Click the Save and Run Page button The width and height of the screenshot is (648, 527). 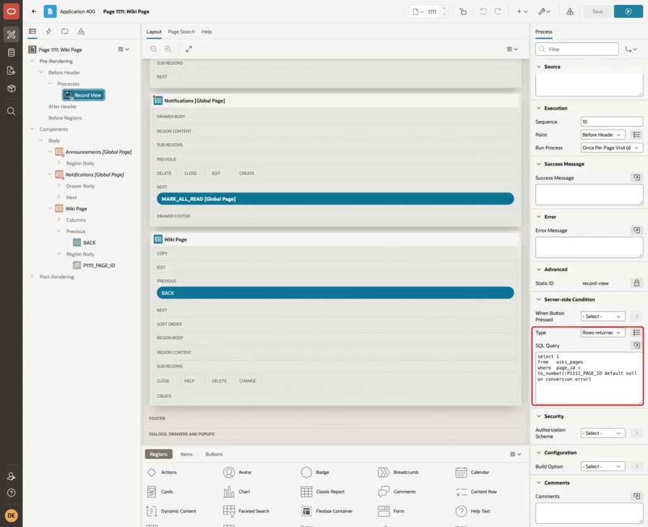tap(628, 11)
